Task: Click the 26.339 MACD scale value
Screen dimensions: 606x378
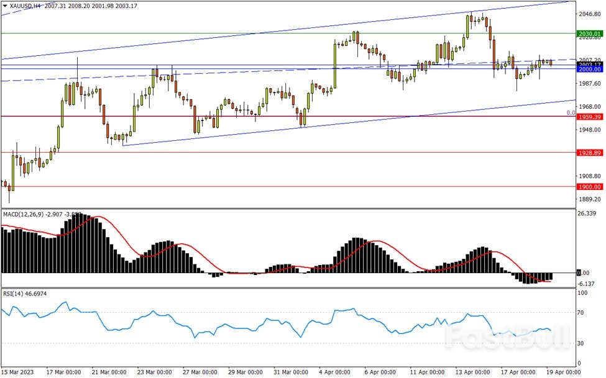Action: pos(587,214)
